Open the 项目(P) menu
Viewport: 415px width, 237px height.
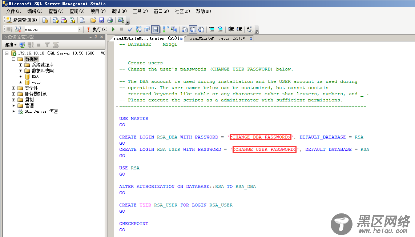[x=98, y=11]
